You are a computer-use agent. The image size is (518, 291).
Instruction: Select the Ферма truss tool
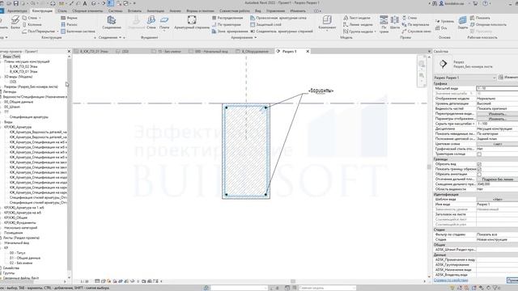pyautogui.click(x=69, y=18)
